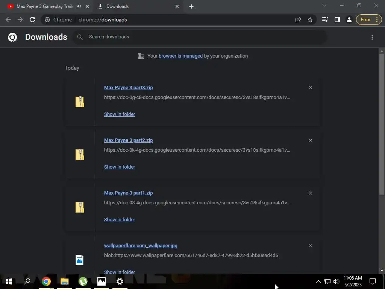Click the zip file icon for part1.zip
This screenshot has height=289, width=385.
click(x=80, y=207)
